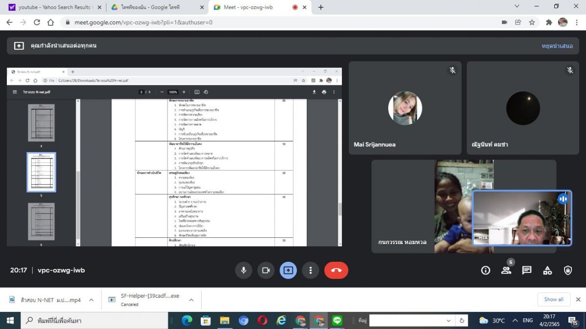Open the meeting details info icon
This screenshot has height=329, width=586.
tap(485, 270)
